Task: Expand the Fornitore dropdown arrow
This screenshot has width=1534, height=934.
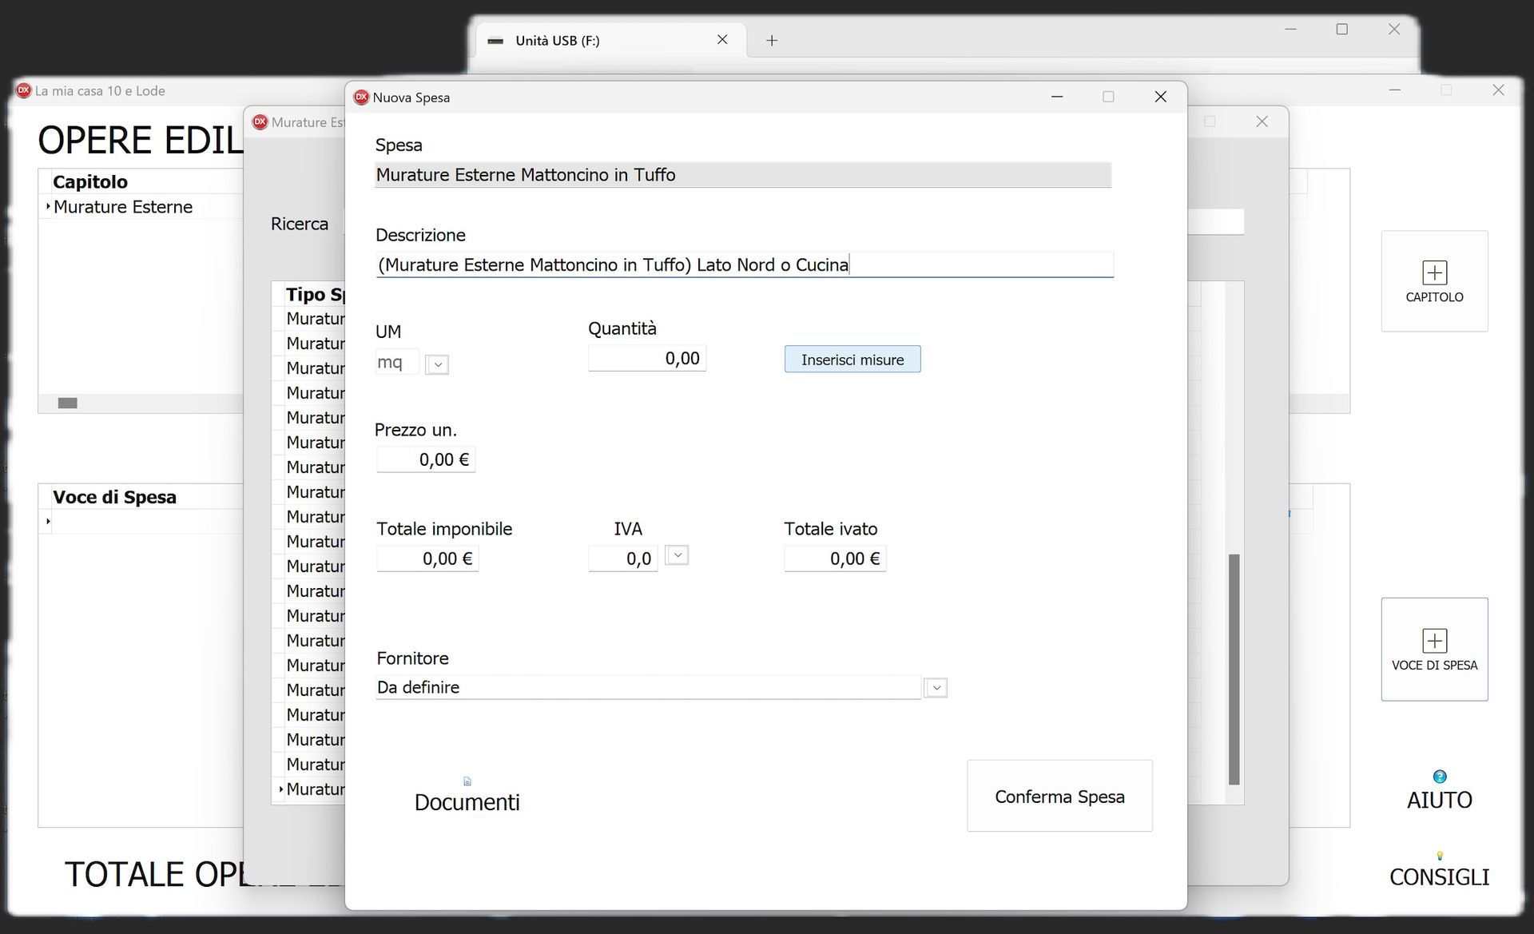Action: click(936, 688)
